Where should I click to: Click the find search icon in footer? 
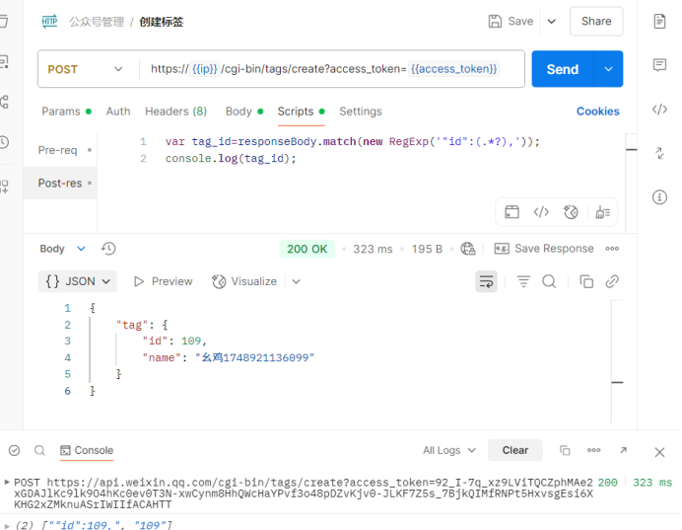pos(39,450)
